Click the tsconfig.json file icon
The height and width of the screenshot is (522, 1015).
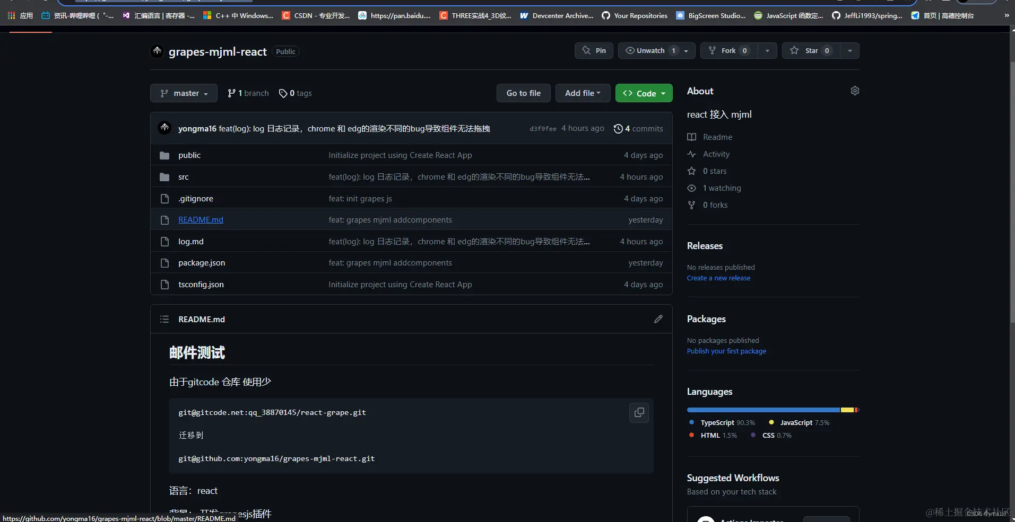(164, 285)
